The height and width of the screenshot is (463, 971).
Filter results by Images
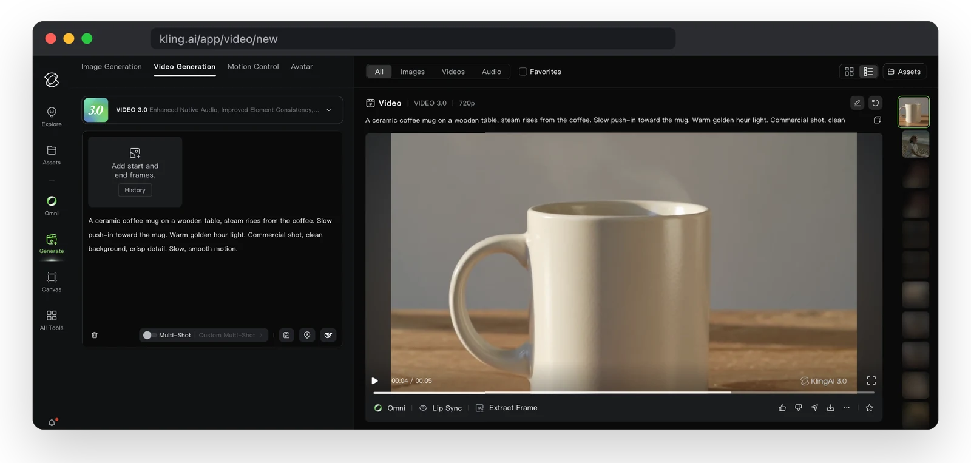pyautogui.click(x=413, y=72)
